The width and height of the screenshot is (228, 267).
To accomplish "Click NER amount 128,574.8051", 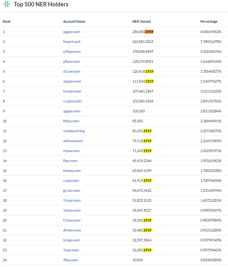I will 143,61.
